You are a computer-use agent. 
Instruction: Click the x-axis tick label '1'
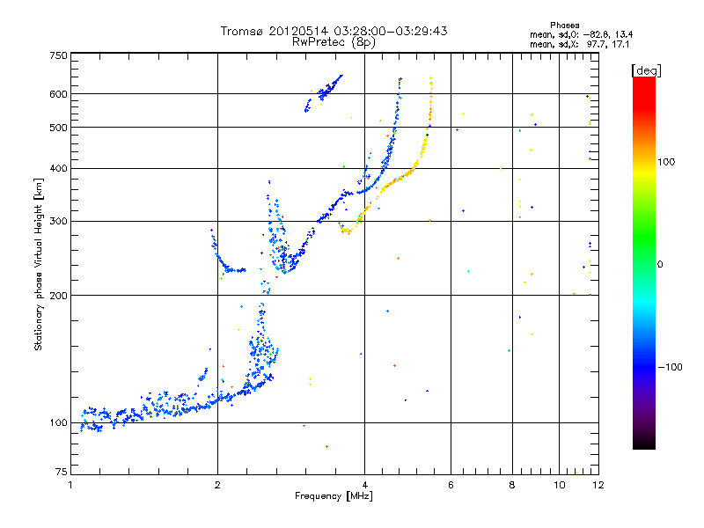pyautogui.click(x=70, y=485)
